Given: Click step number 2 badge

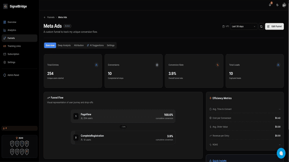Looking at the screenshot, I should [76, 138].
